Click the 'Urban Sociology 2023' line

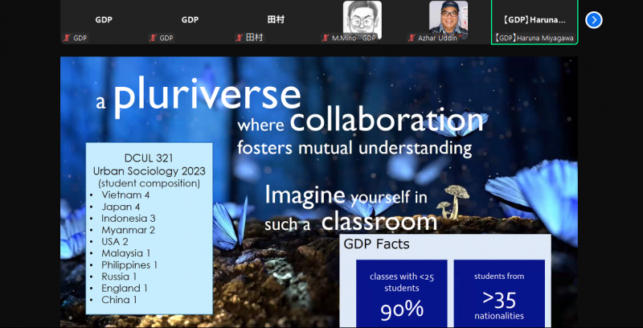point(149,170)
